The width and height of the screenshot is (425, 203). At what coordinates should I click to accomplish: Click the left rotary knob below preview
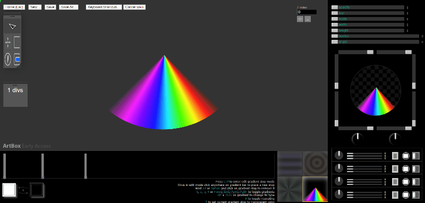click(358, 139)
